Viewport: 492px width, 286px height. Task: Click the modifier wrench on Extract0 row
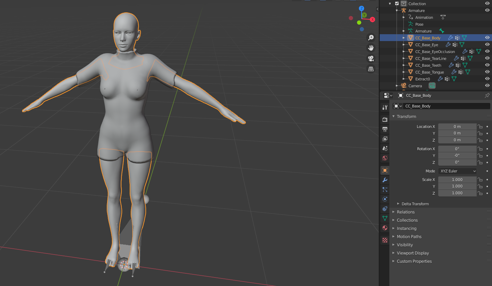click(440, 79)
